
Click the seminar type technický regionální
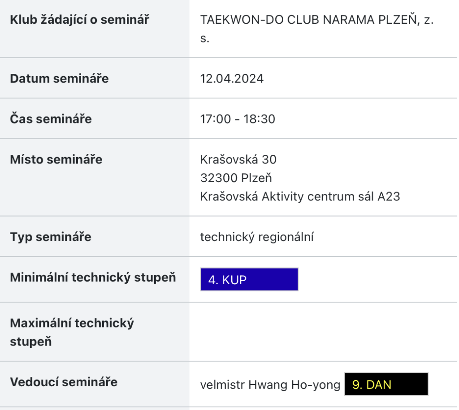click(257, 237)
